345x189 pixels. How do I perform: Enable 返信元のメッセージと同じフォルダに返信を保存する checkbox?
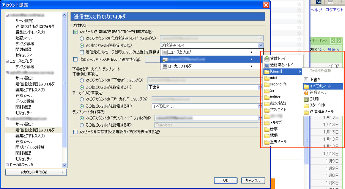[82, 52]
